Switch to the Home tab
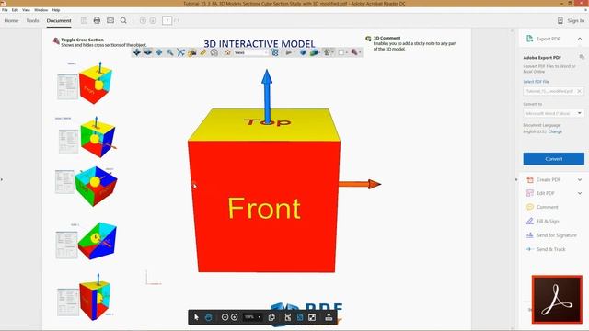Viewport: 589px width, 331px height. (x=11, y=20)
